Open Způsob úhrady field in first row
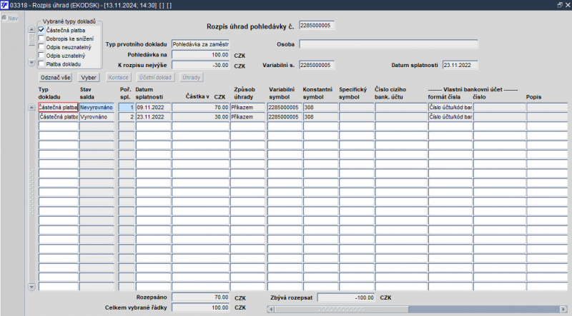This screenshot has height=316, width=572. [x=247, y=107]
